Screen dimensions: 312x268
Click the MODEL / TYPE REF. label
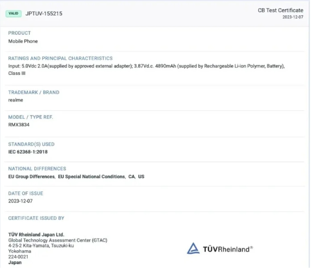pos(31,117)
